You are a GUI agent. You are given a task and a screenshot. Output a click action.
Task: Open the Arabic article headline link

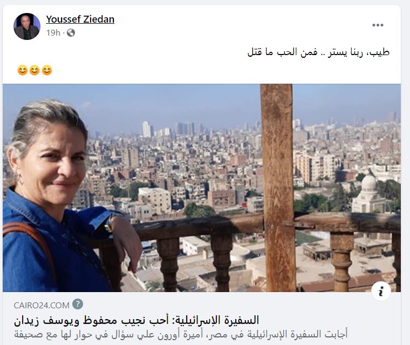point(136,320)
